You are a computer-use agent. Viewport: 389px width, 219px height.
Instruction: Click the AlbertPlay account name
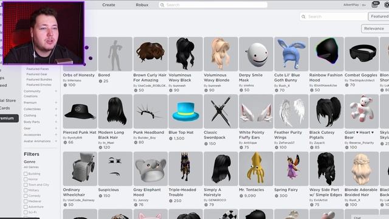click(351, 5)
